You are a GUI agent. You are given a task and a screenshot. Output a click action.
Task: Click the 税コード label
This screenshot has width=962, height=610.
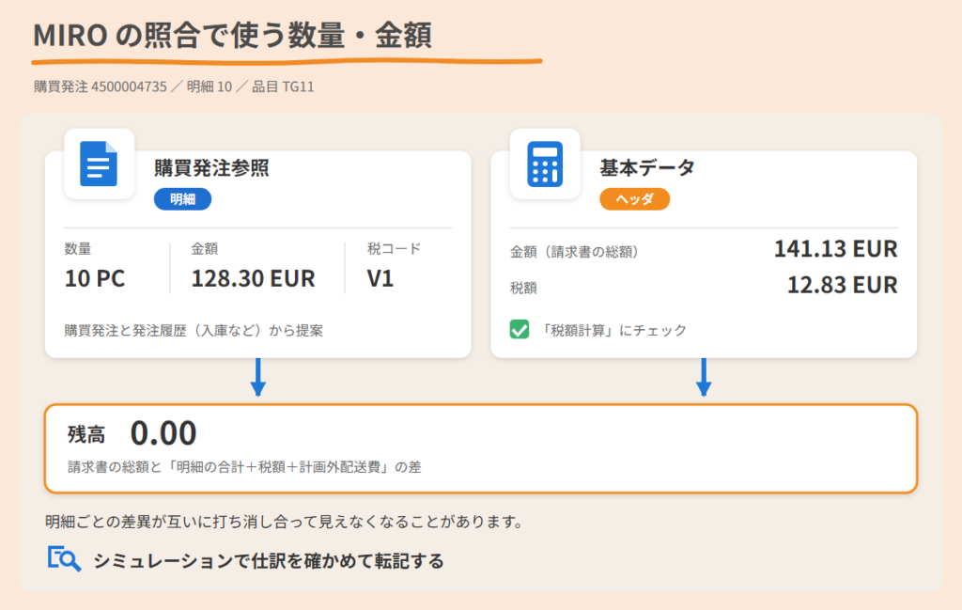point(394,248)
